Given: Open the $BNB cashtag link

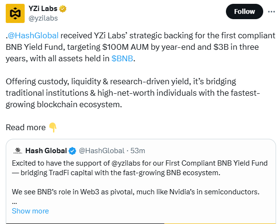Looking at the screenshot, I should 122,58.
